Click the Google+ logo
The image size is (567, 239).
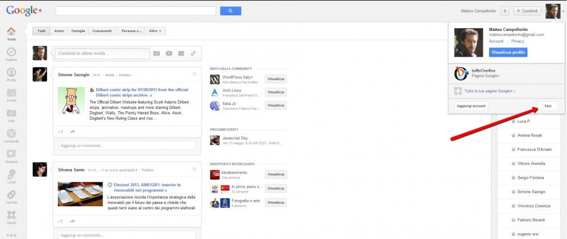24,10
